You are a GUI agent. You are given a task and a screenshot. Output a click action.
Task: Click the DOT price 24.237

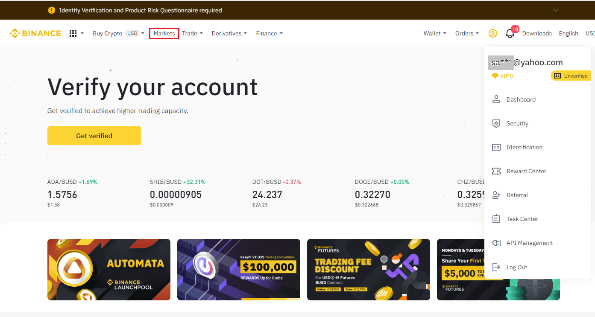click(x=267, y=195)
